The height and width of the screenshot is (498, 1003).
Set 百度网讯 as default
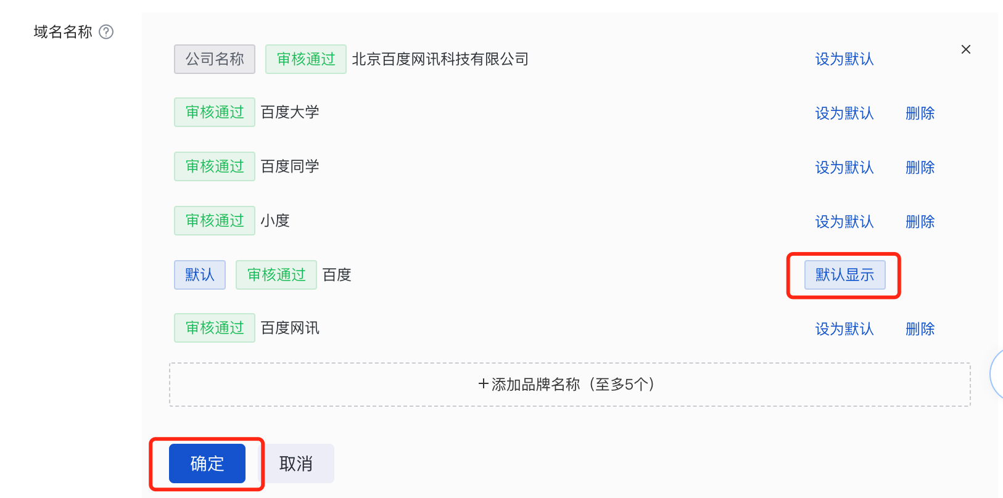[x=844, y=329]
